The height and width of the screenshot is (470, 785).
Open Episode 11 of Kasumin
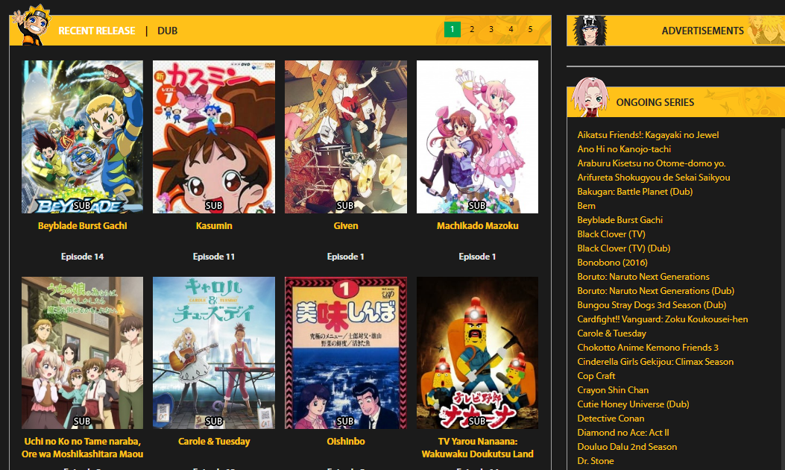(x=214, y=257)
